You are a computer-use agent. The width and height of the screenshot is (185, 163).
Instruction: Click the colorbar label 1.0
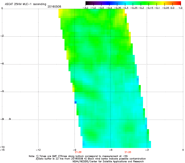pos(180,8)
